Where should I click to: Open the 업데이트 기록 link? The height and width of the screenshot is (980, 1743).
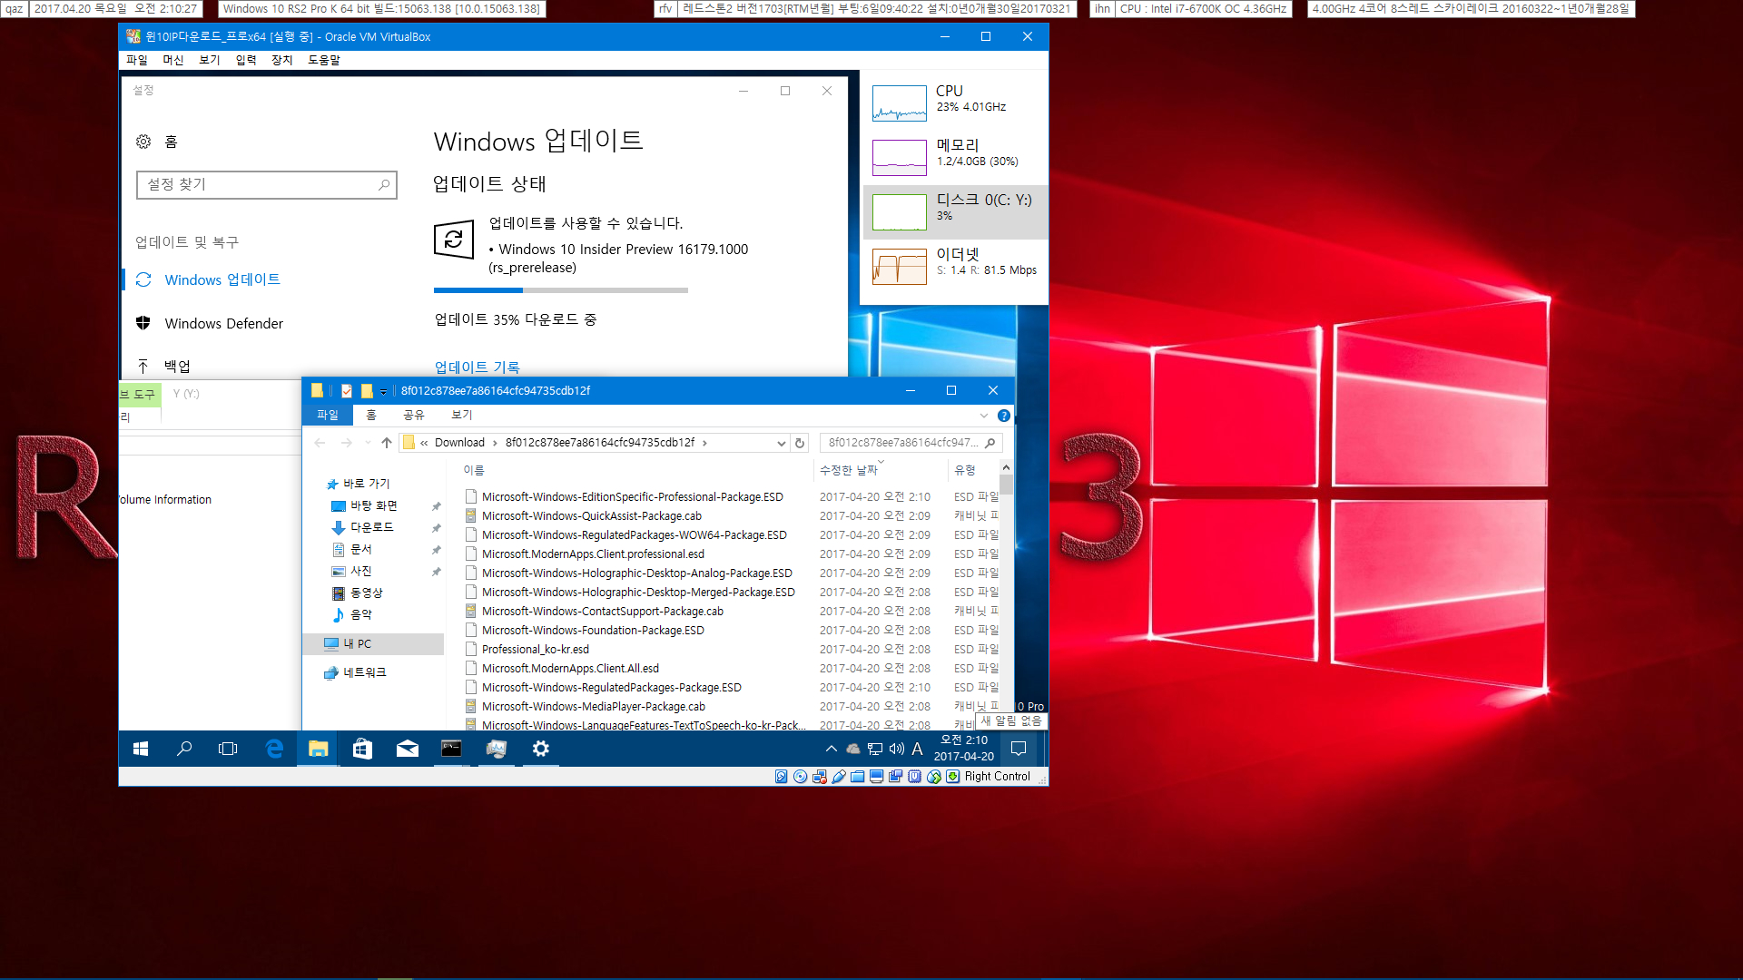[477, 367]
